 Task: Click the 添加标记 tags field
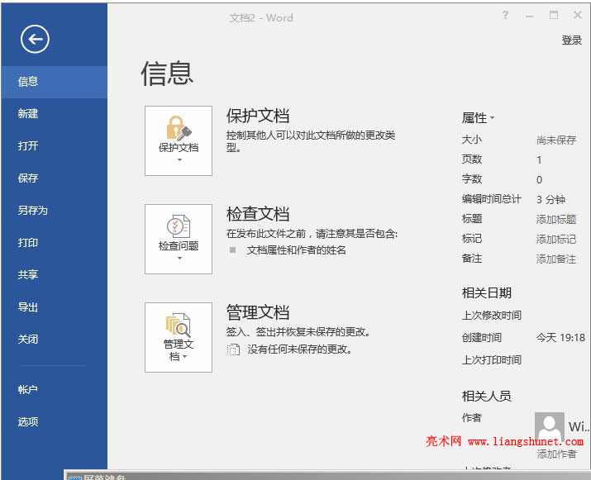[556, 240]
